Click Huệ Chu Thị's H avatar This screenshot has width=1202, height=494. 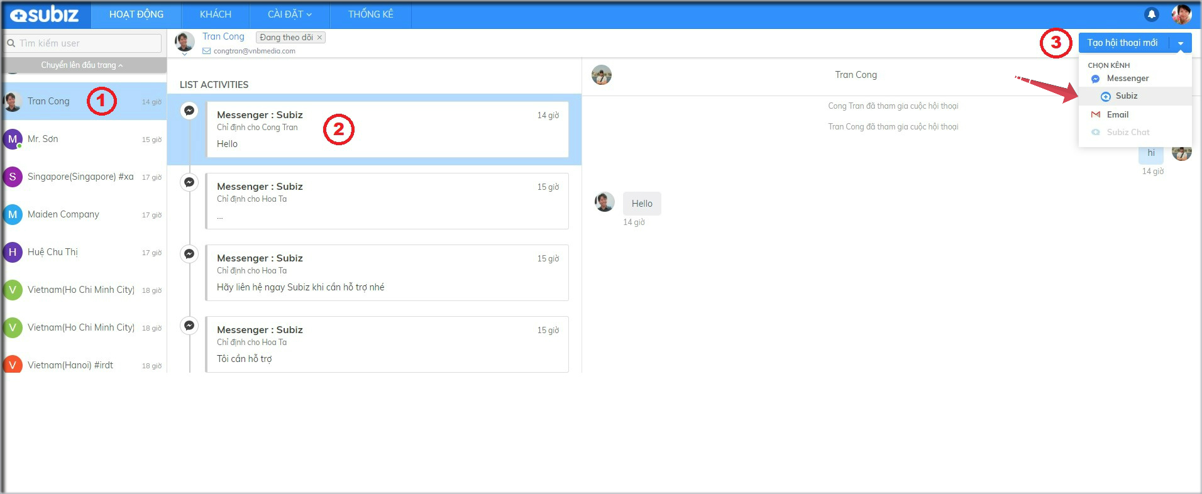13,252
